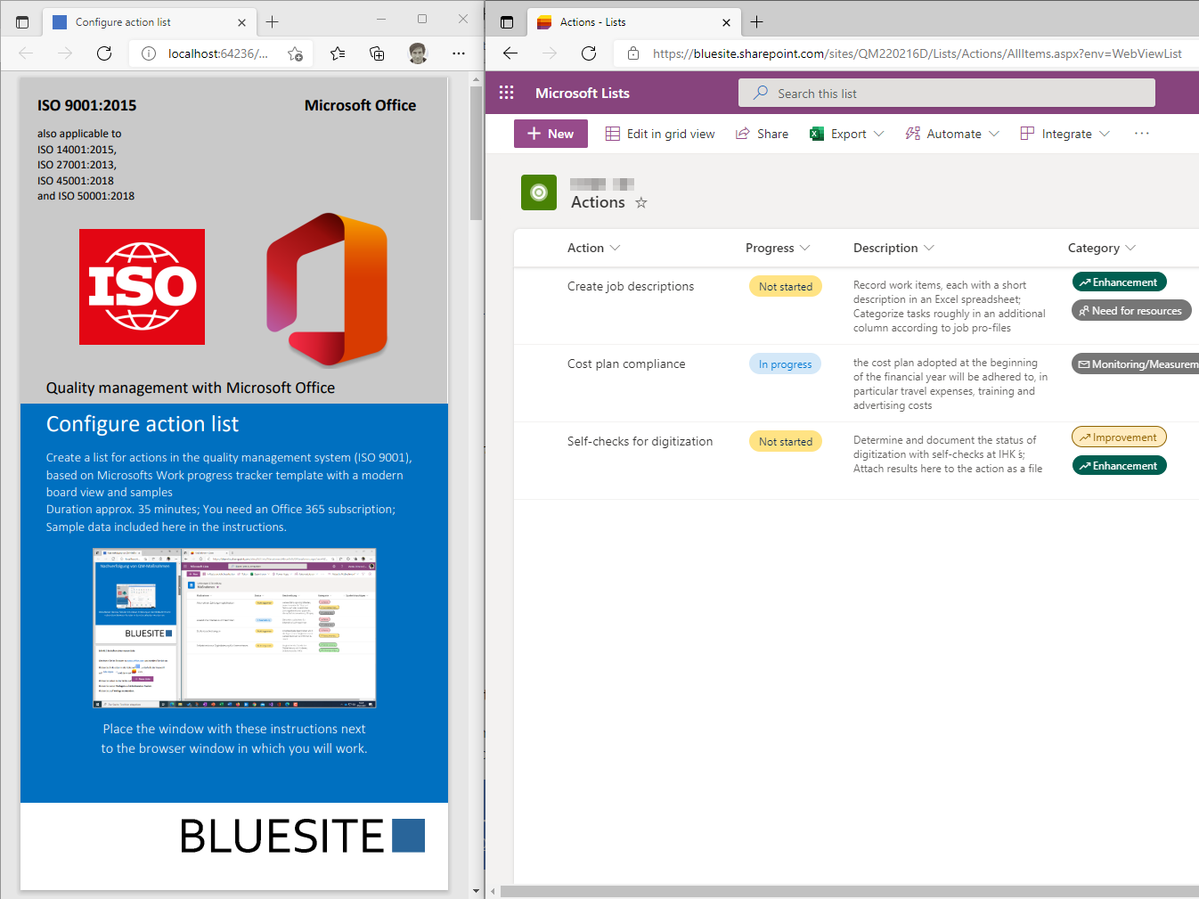The image size is (1199, 899).
Task: Open a new tab in Lists window
Action: coord(756,22)
